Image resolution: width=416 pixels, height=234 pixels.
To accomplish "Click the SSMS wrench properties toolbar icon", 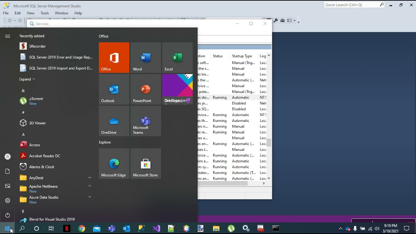I will coord(276,20).
